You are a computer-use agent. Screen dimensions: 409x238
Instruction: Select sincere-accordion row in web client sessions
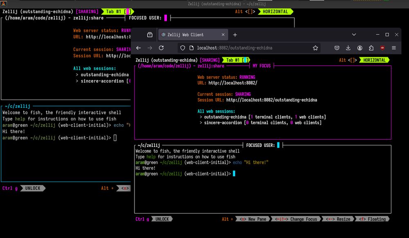click(x=261, y=122)
